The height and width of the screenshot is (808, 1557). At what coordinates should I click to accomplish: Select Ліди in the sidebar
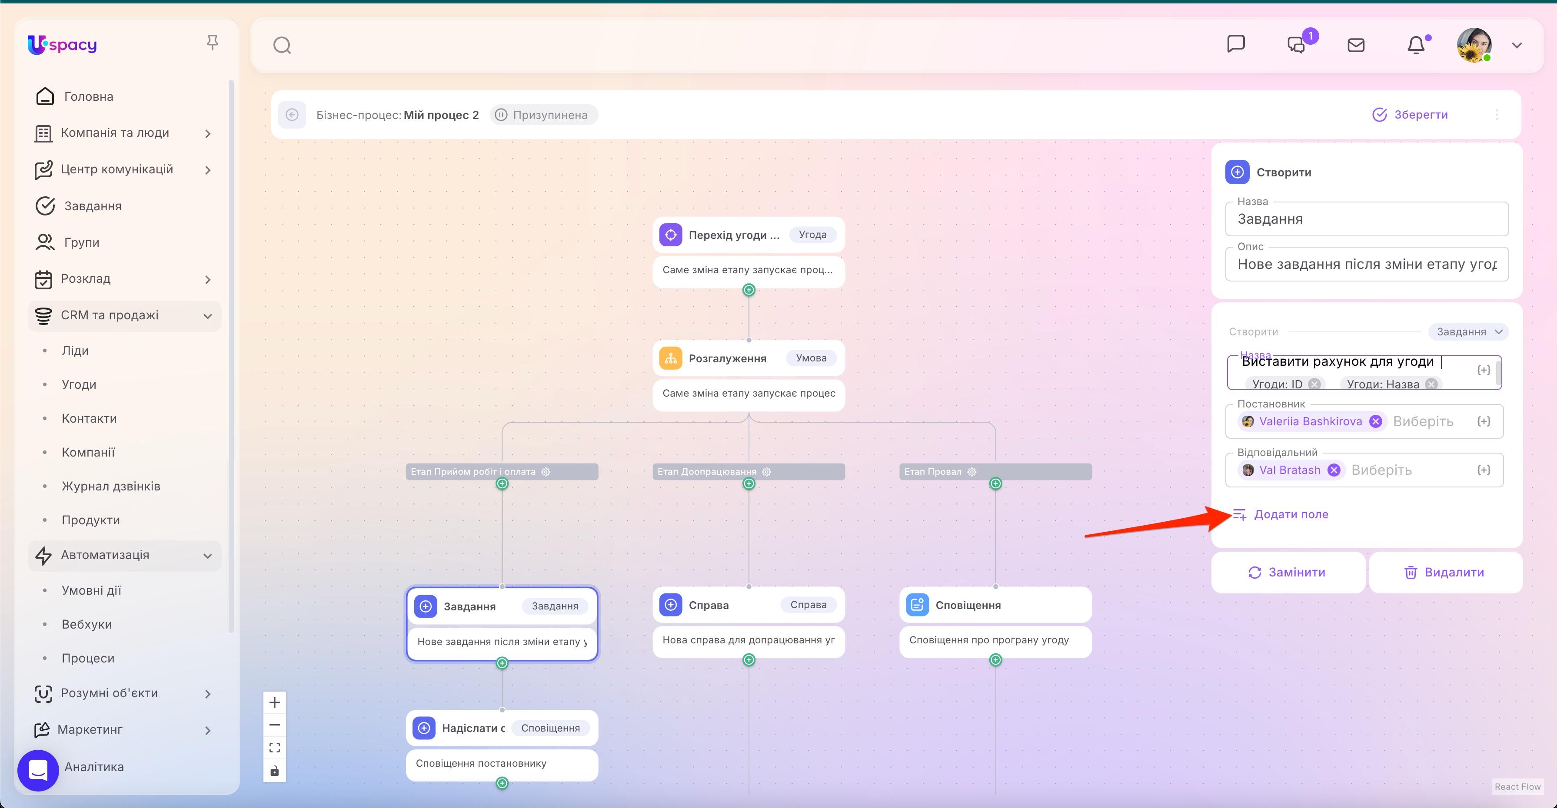[x=76, y=350]
